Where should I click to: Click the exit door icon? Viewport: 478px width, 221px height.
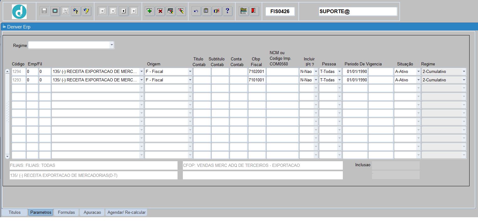click(254, 11)
